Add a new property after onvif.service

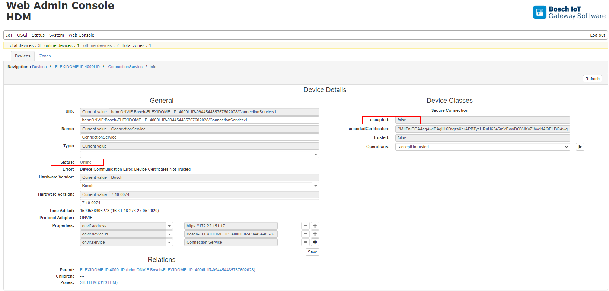point(315,242)
